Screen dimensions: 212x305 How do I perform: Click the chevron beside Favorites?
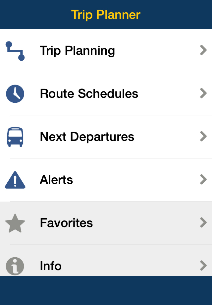tap(203, 222)
